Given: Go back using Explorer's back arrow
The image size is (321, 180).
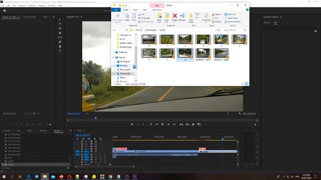Looking at the screenshot, I should pyautogui.click(x=114, y=30).
